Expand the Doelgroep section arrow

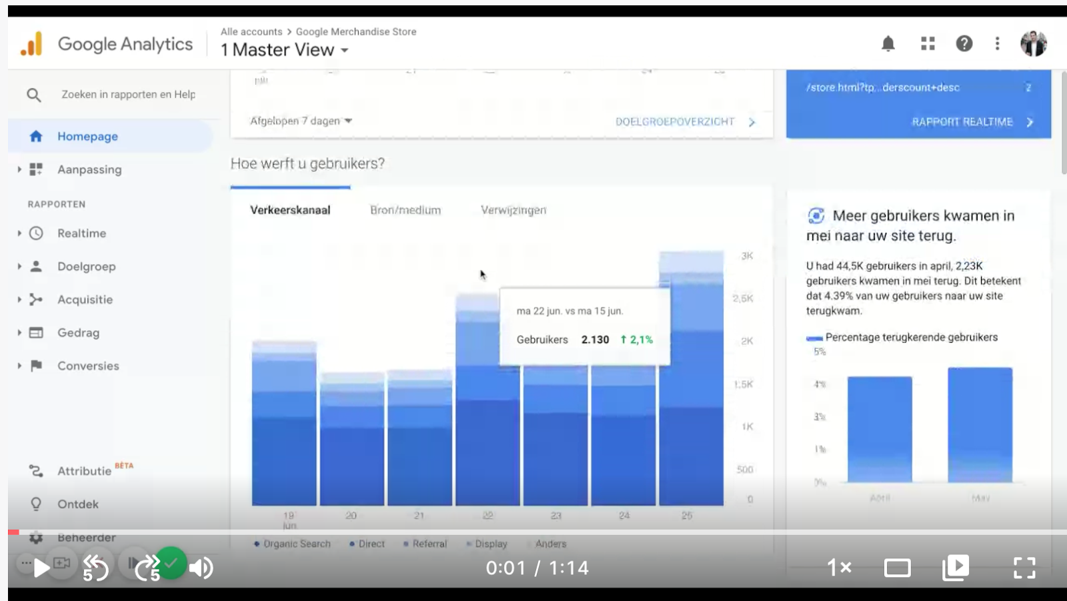pos(19,266)
